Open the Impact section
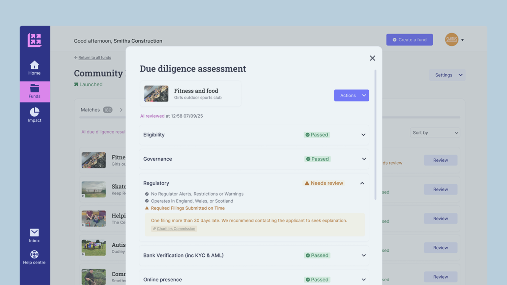The height and width of the screenshot is (285, 507). 34,115
